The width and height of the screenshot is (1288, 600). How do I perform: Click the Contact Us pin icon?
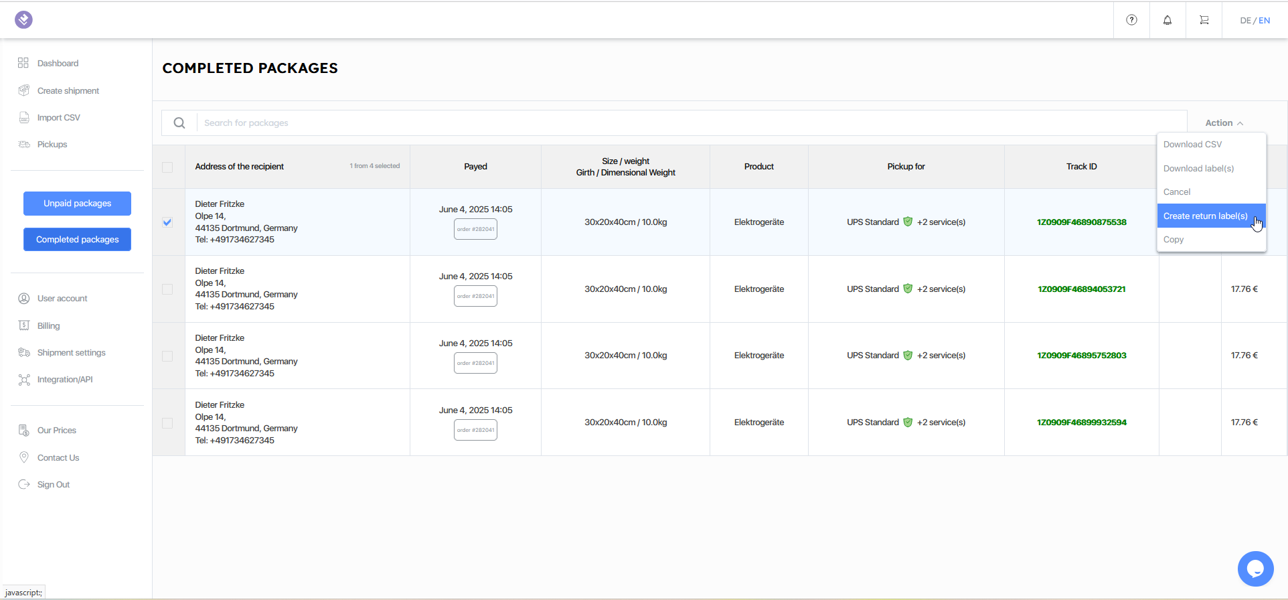(24, 457)
